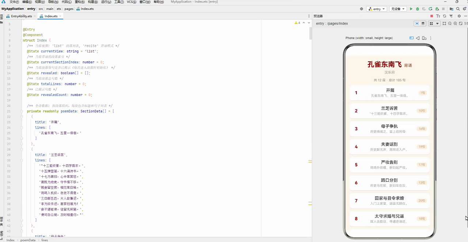Open the 夫妻话别 section card

point(389,147)
